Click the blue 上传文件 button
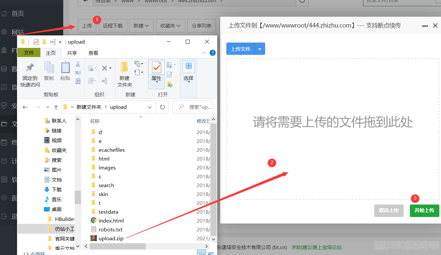The width and height of the screenshot is (441, 255). pos(241,49)
